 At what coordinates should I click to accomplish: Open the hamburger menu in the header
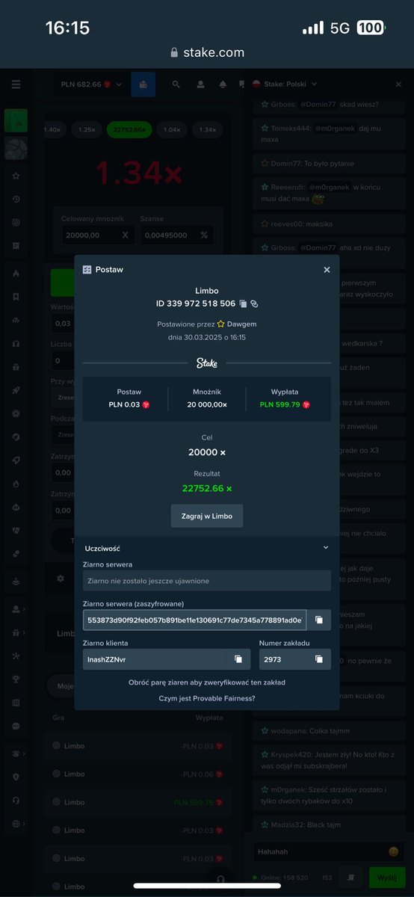pyautogui.click(x=16, y=84)
